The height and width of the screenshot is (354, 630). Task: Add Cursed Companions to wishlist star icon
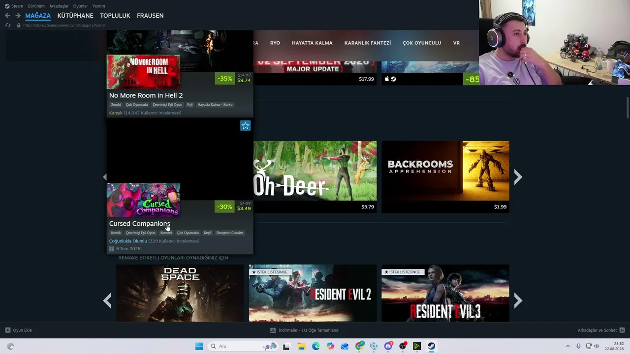[245, 126]
